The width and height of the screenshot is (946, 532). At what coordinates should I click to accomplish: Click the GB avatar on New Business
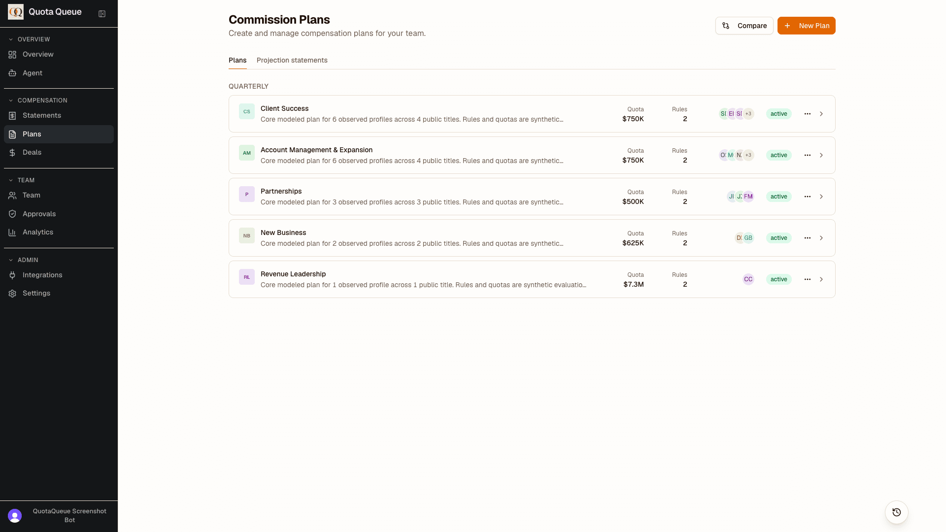tap(748, 238)
